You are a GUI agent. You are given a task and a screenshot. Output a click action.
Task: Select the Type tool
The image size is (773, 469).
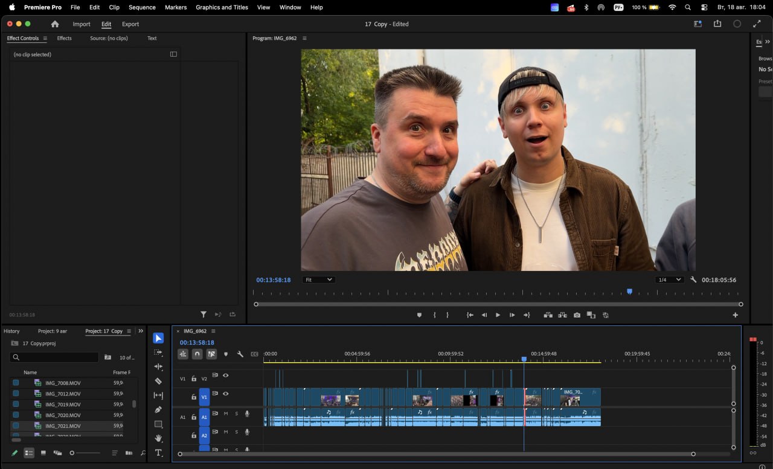[x=158, y=453]
